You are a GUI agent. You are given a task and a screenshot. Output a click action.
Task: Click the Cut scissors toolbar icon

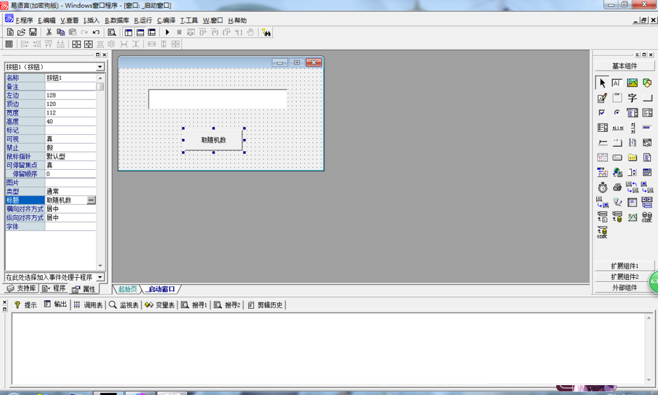point(49,32)
